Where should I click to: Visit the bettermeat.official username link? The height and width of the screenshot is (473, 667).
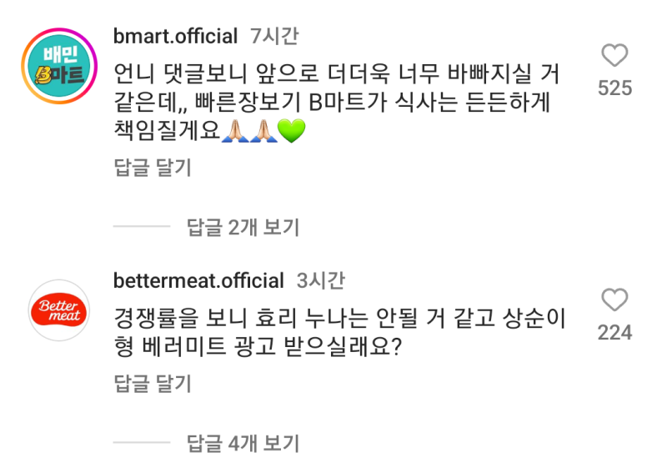pyautogui.click(x=198, y=280)
